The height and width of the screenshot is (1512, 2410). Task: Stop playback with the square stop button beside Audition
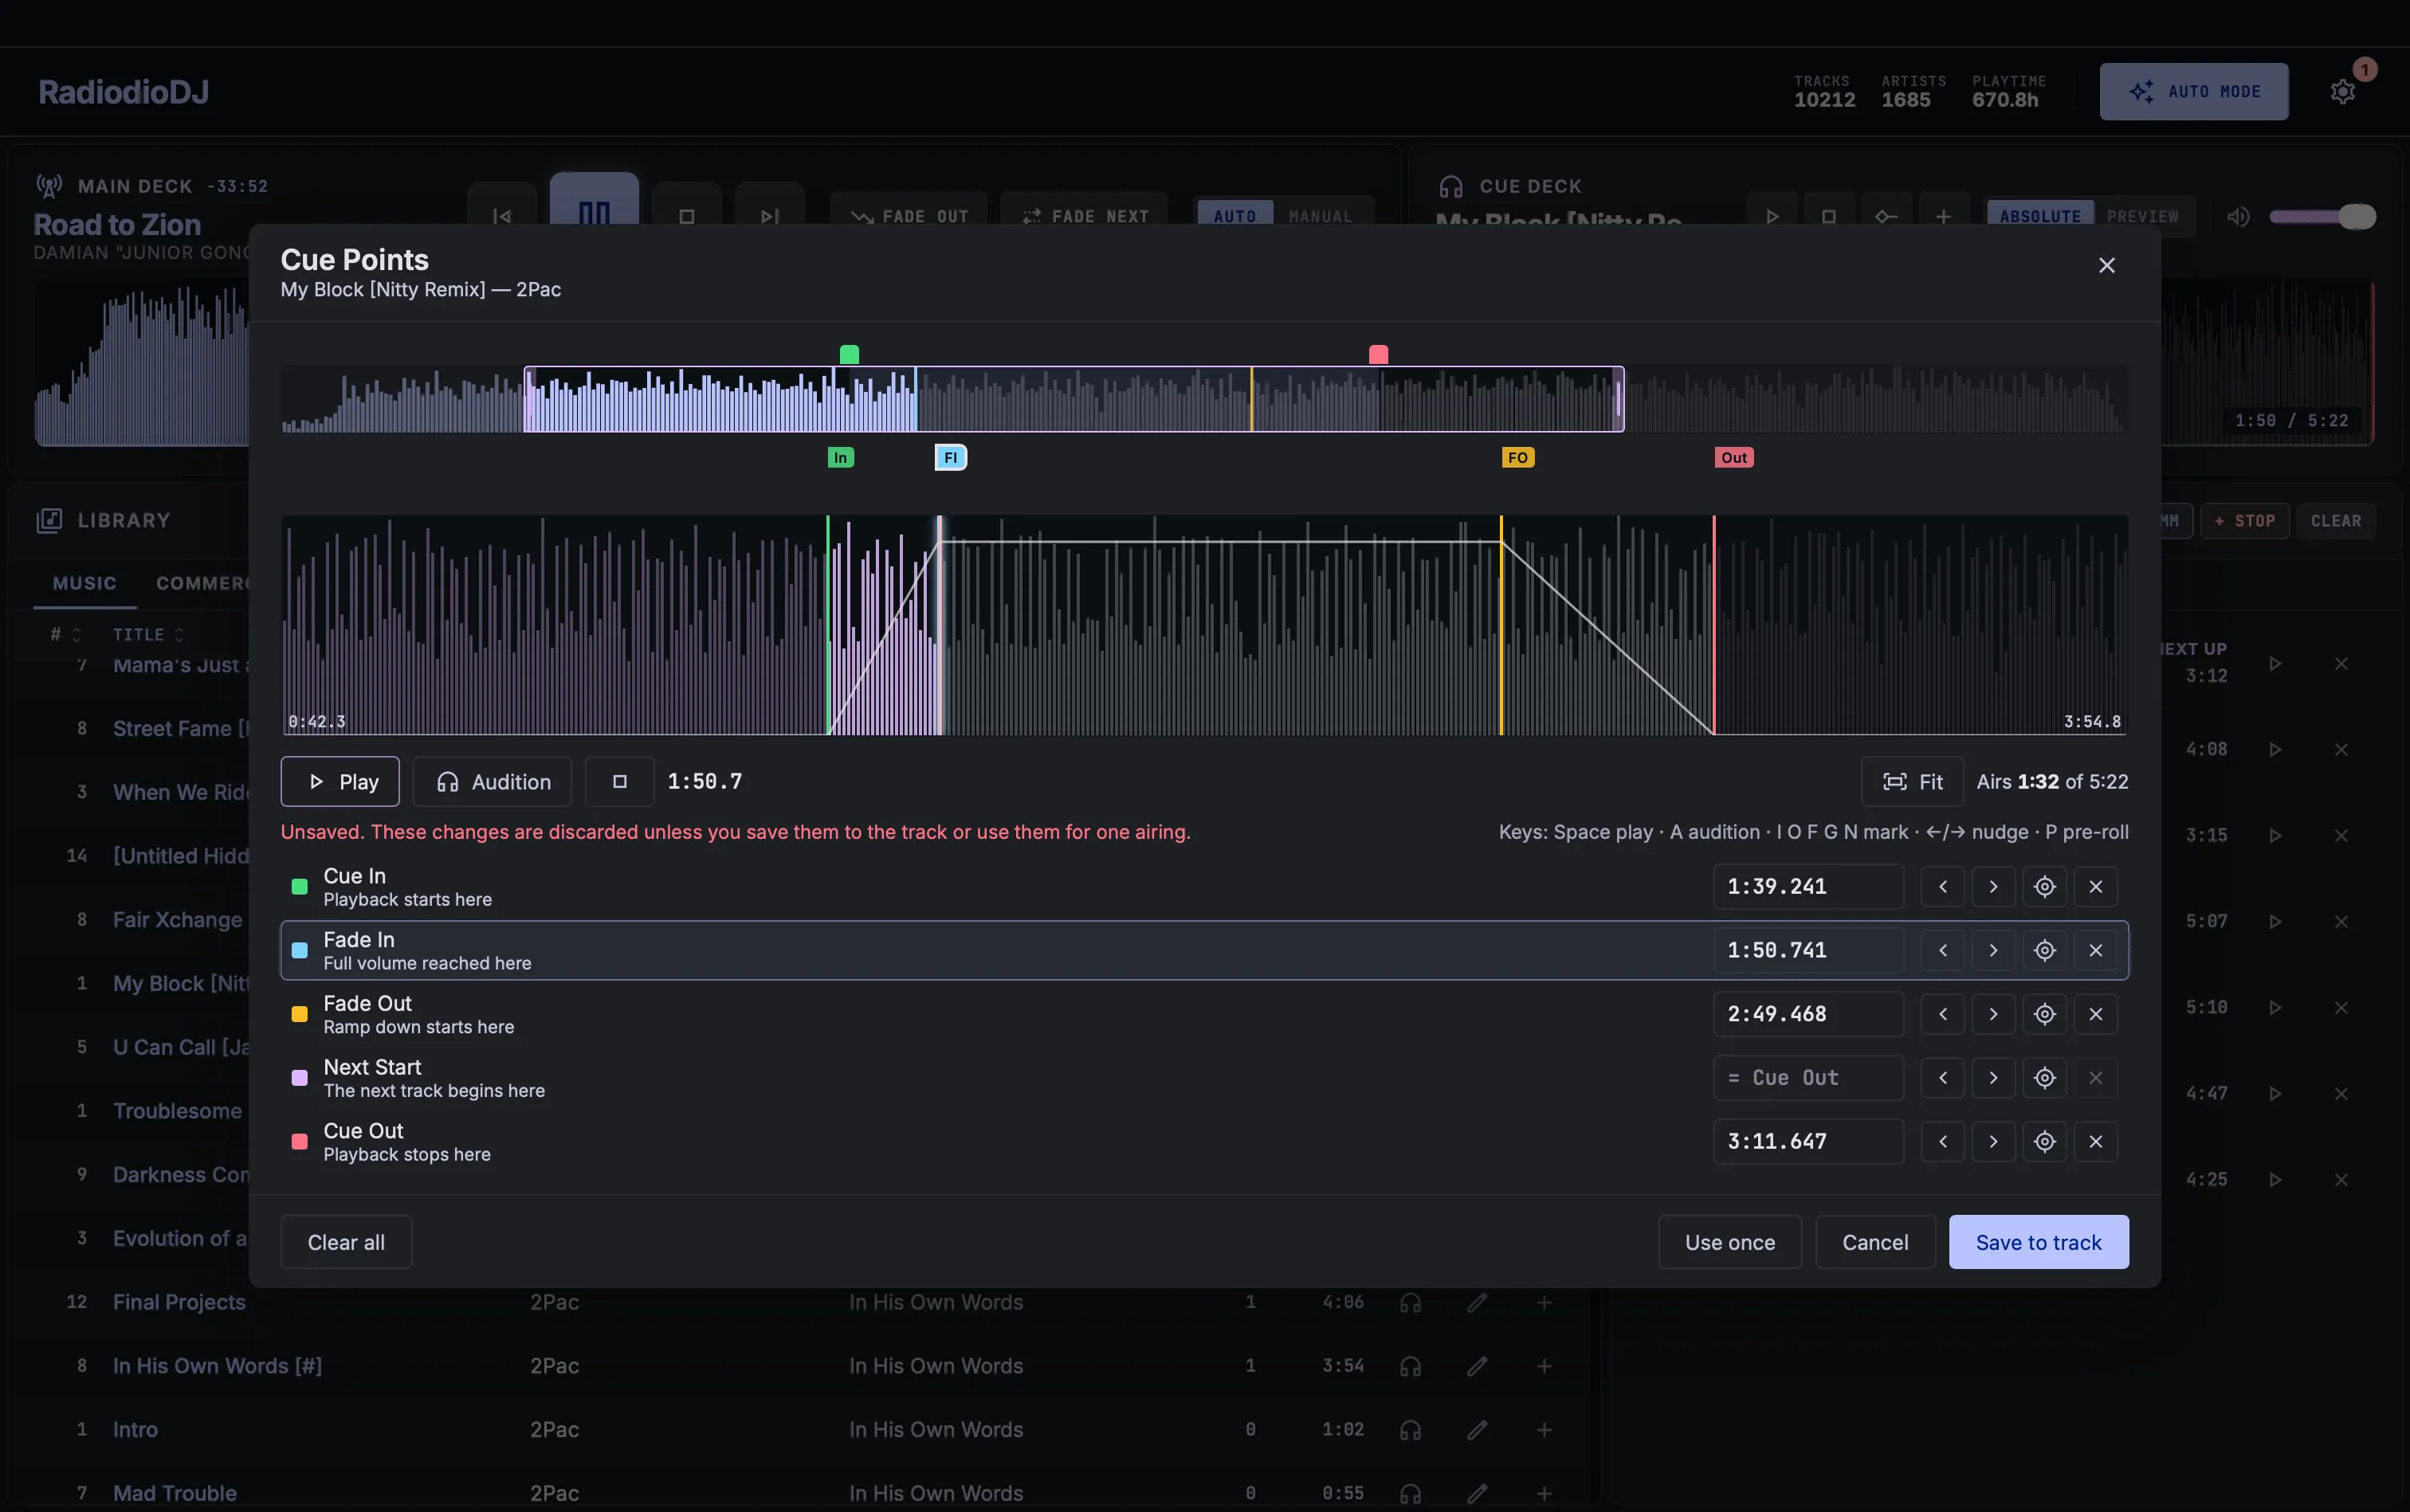pyautogui.click(x=619, y=781)
